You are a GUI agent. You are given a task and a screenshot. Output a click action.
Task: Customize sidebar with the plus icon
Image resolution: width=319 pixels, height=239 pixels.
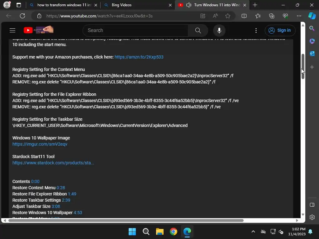coord(312,67)
